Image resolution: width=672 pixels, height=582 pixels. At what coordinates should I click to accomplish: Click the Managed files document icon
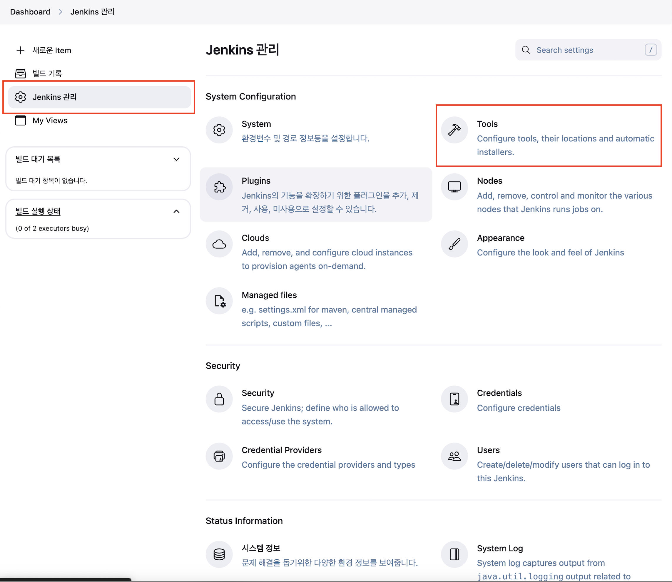[219, 301]
